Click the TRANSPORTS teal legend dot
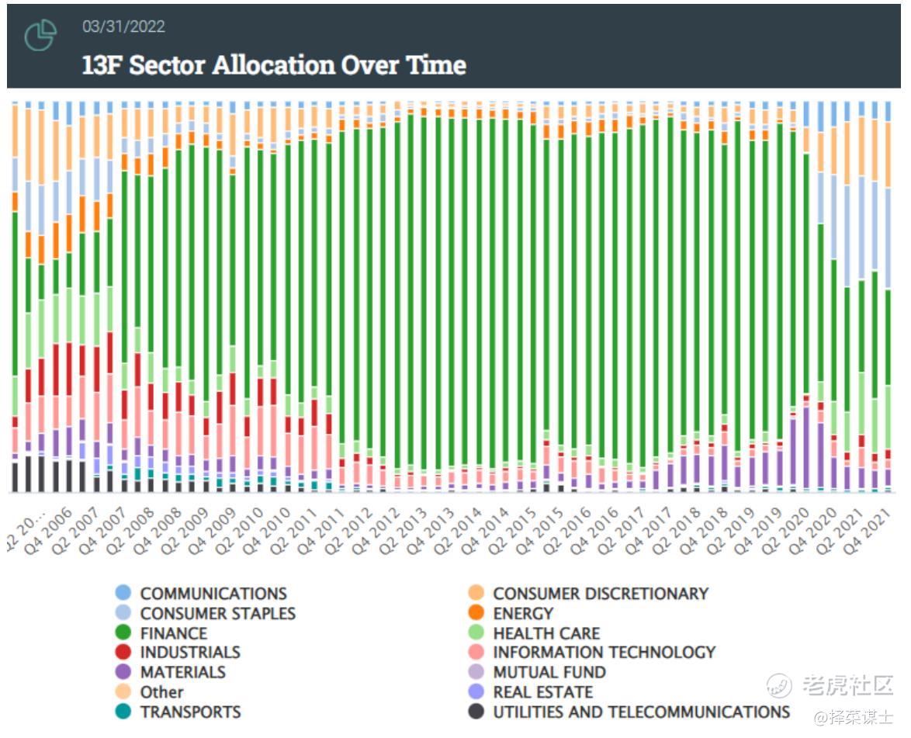 tap(123, 712)
